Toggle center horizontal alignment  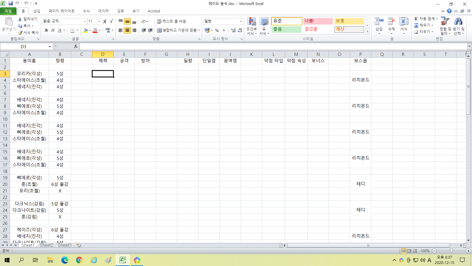[127, 30]
